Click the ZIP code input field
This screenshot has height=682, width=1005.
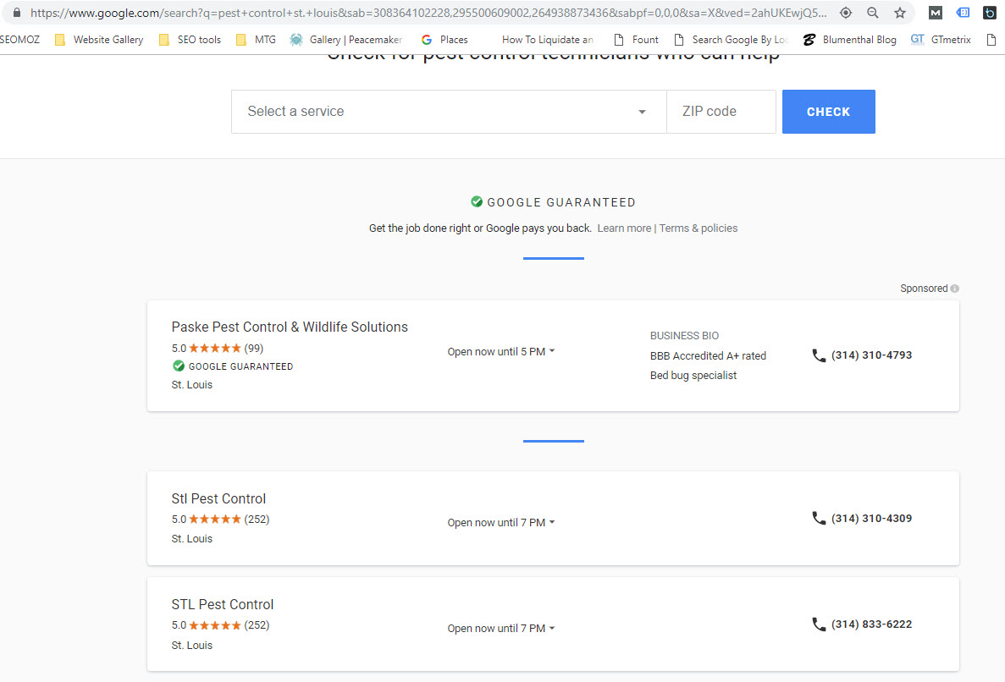[721, 112]
